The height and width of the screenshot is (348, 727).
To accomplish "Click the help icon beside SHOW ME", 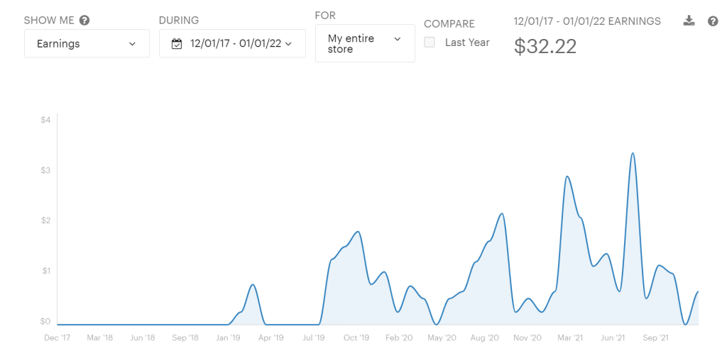I will click(84, 21).
